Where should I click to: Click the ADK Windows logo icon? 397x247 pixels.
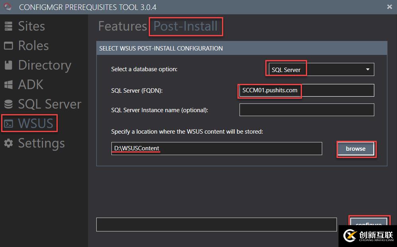pos(8,85)
